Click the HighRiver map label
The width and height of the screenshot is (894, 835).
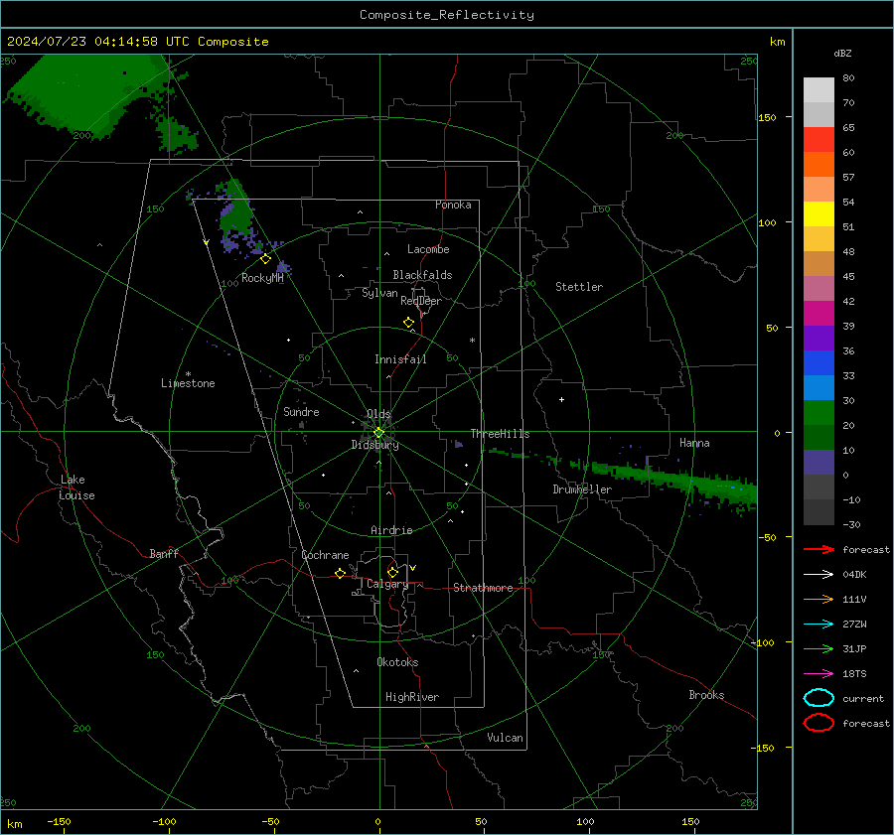[x=412, y=697]
